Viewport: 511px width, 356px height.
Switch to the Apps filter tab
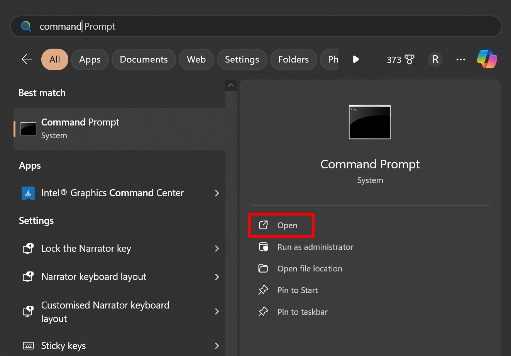tap(90, 59)
